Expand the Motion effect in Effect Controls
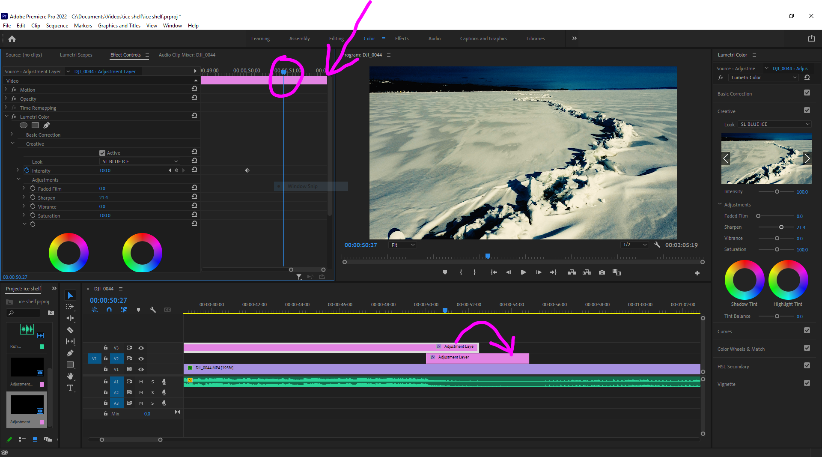The image size is (822, 457). [x=6, y=90]
